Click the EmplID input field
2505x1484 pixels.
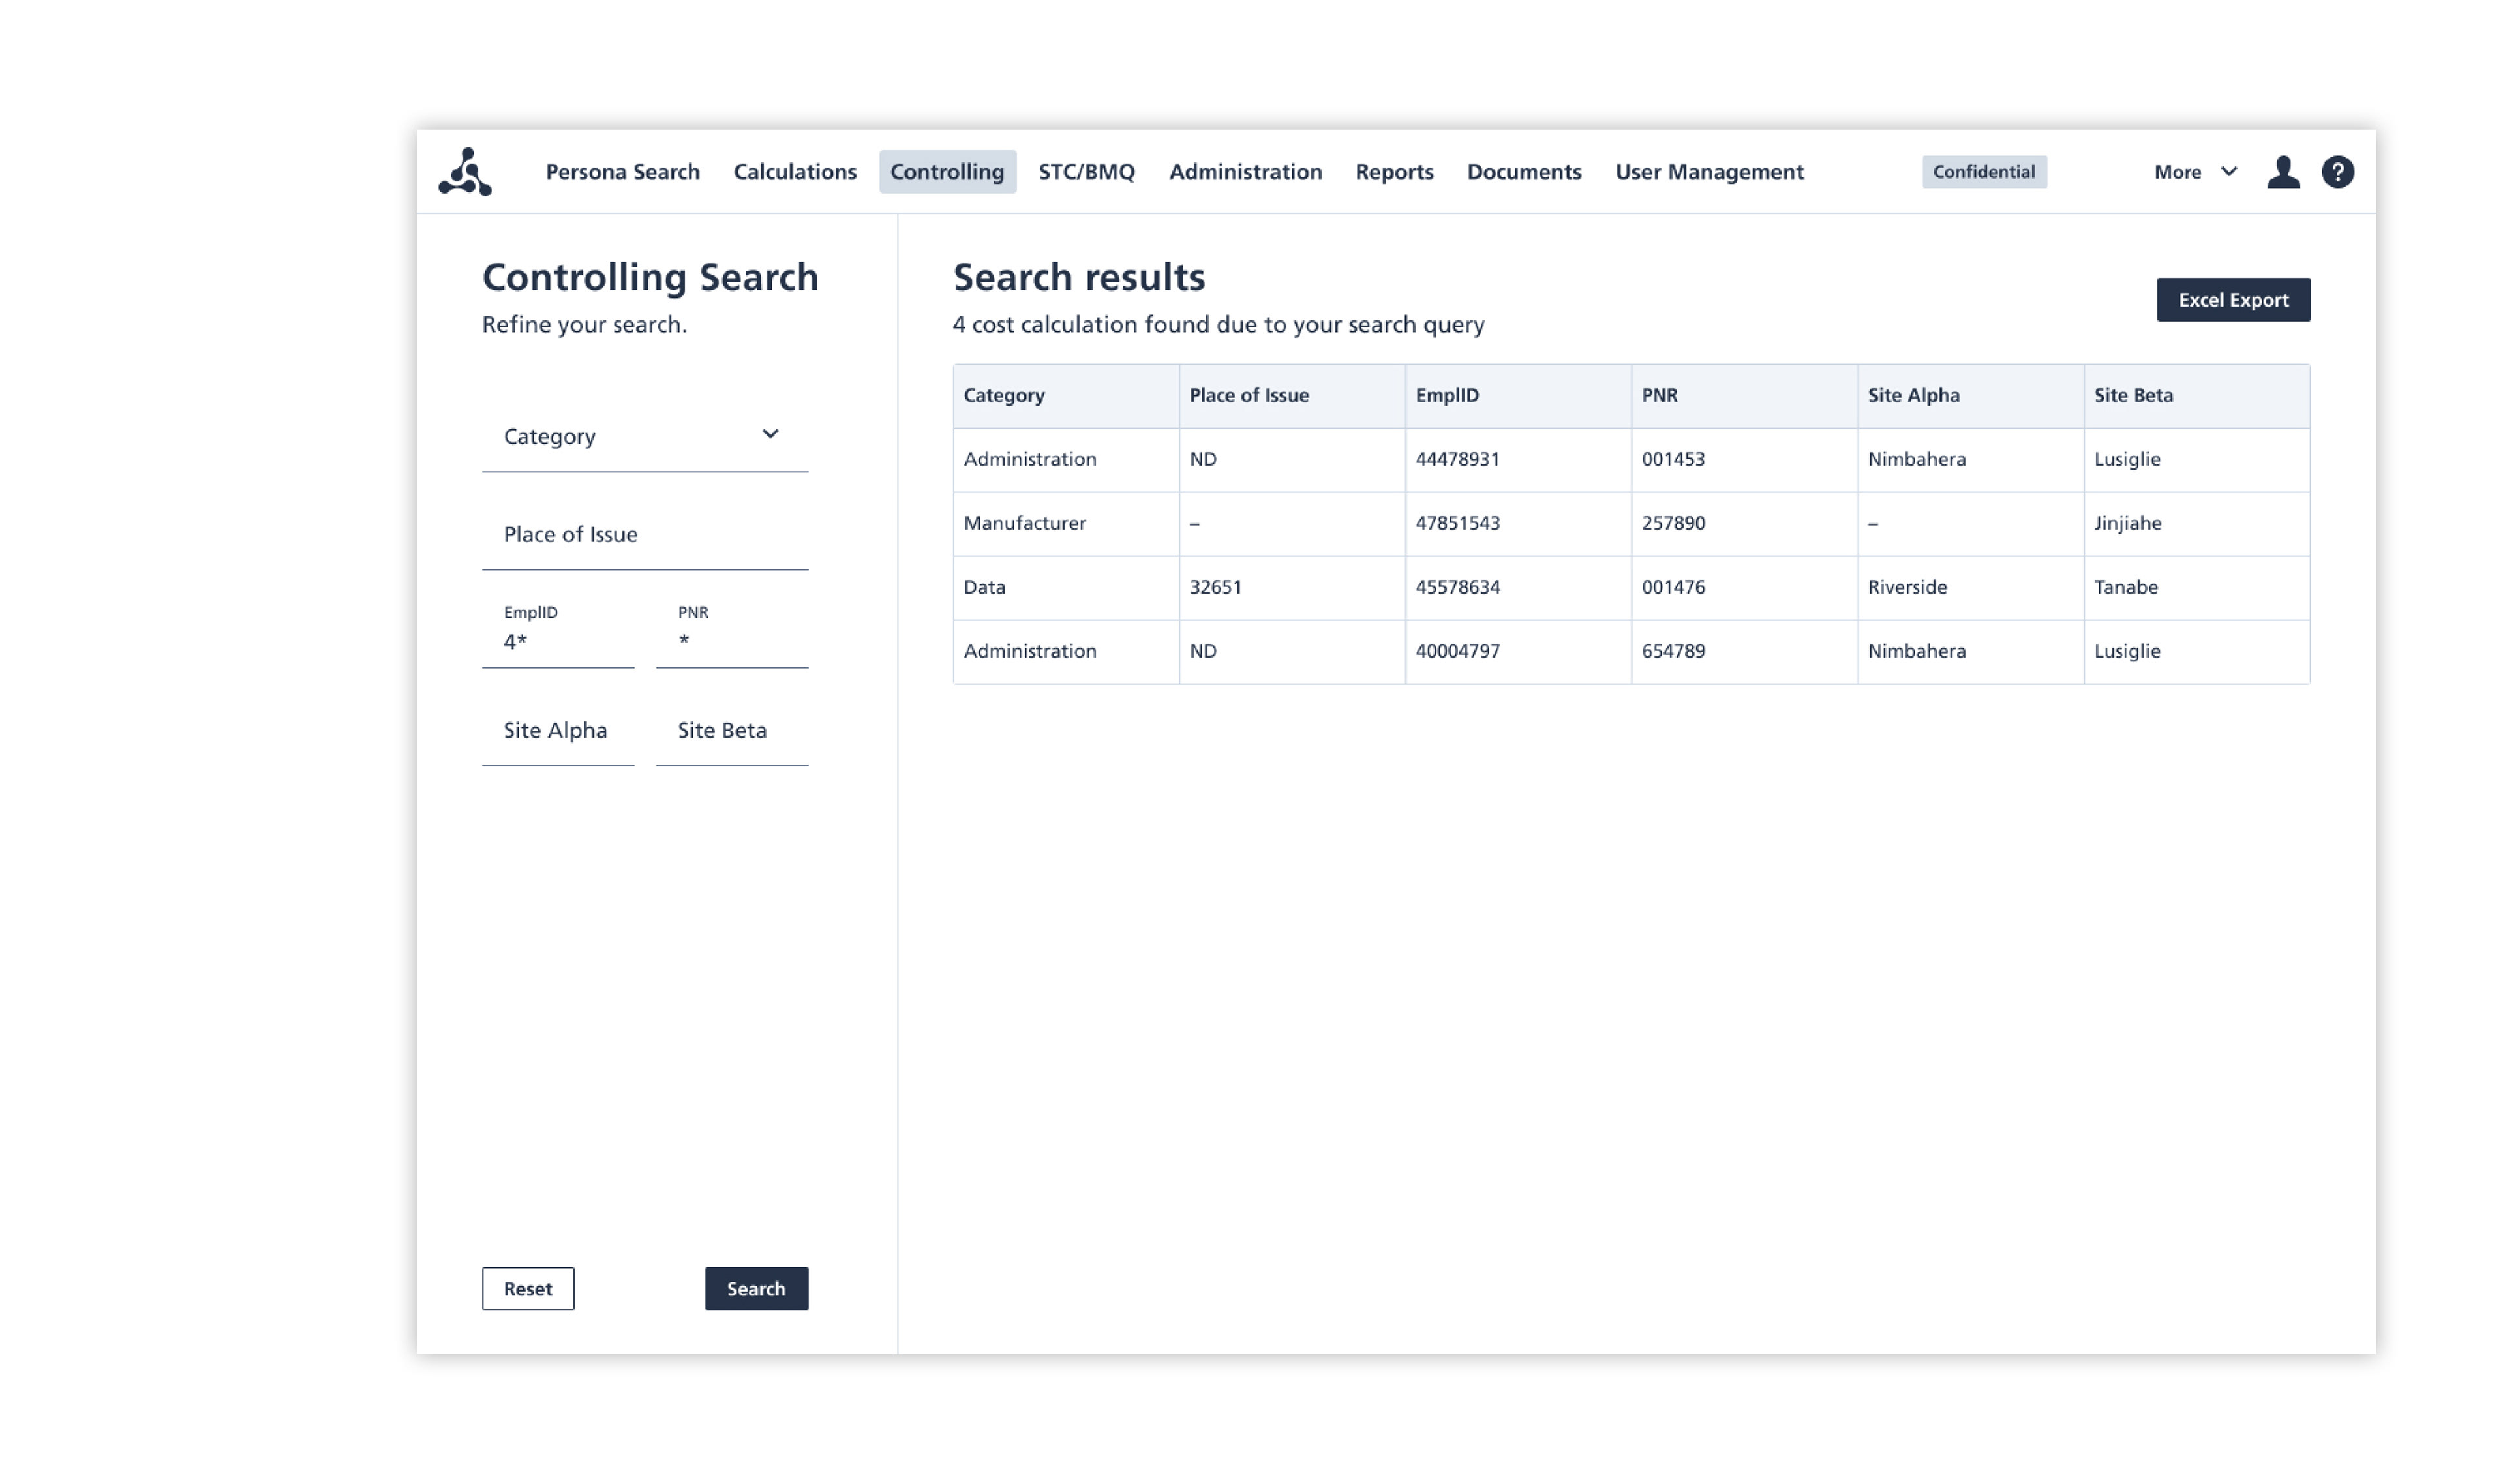pyautogui.click(x=558, y=642)
